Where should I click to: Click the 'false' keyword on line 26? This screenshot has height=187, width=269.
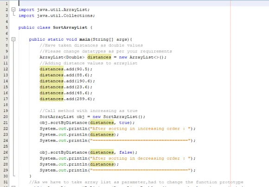(126, 152)
